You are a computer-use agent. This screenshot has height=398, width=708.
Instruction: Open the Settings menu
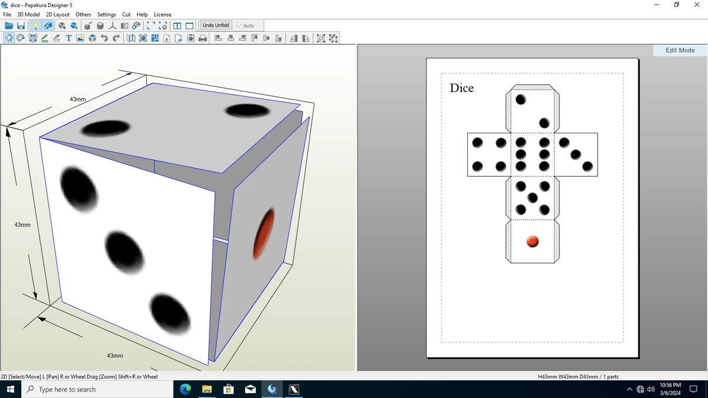106,15
